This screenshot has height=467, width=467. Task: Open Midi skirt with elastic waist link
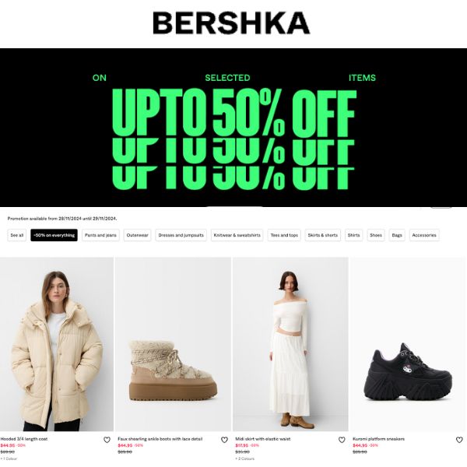[263, 439]
